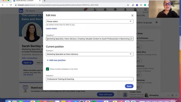
Task: Click Take skill quiz button
Action: pyautogui.click(x=105, y=94)
